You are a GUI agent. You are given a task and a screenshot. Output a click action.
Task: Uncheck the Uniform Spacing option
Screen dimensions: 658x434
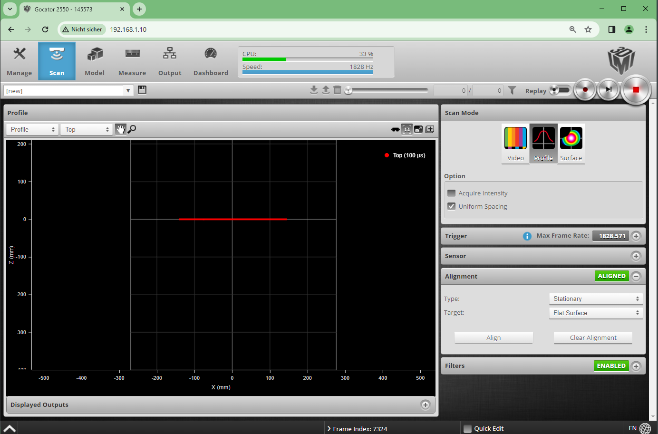452,206
